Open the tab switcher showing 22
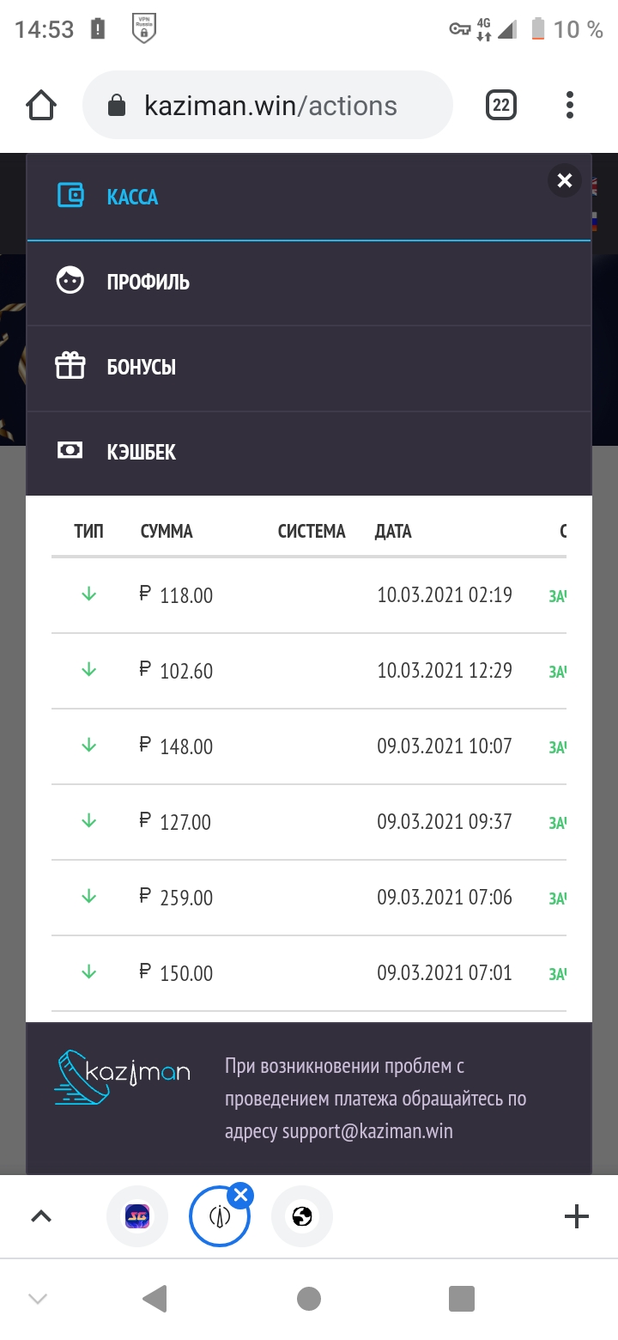618x1340 pixels. pos(501,106)
